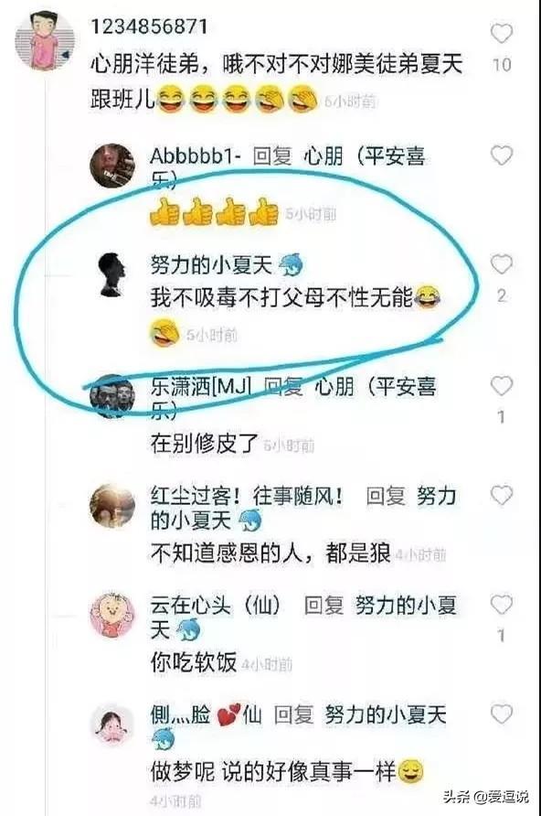Viewport: 541px width, 816px height.
Task: View 红尘过客's profile avatar
Action: pyautogui.click(x=112, y=505)
